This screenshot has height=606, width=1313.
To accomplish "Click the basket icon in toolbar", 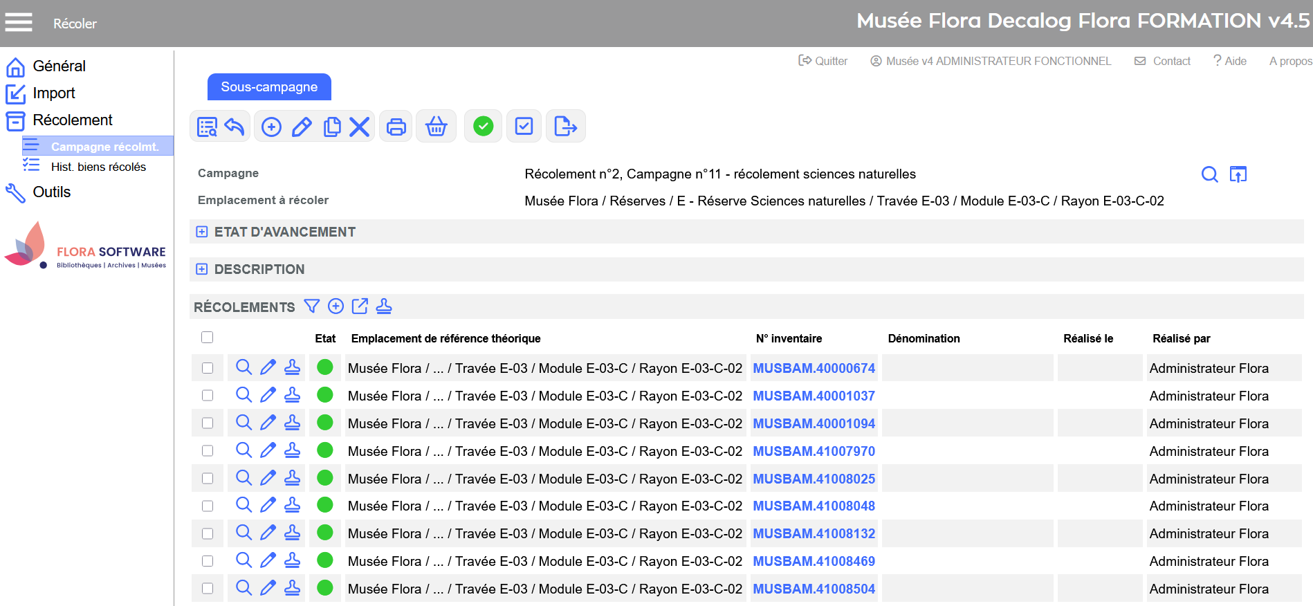I will coord(436,127).
